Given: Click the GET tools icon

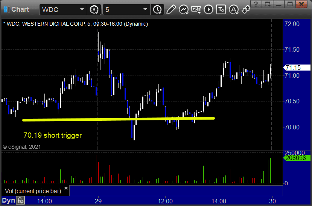Looking at the screenshot, I should pos(196,9).
